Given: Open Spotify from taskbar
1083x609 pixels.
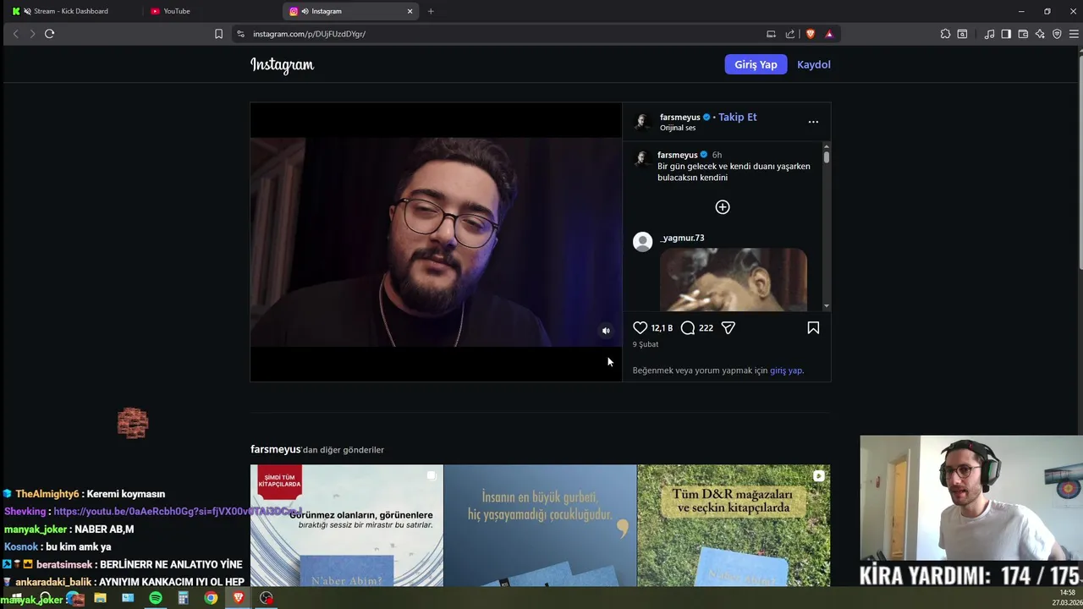Looking at the screenshot, I should [x=156, y=598].
